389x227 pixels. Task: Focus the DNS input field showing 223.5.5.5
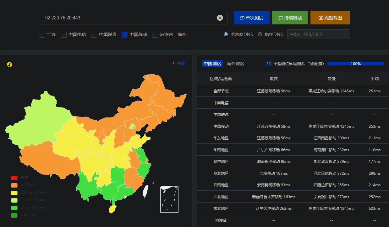[318, 34]
